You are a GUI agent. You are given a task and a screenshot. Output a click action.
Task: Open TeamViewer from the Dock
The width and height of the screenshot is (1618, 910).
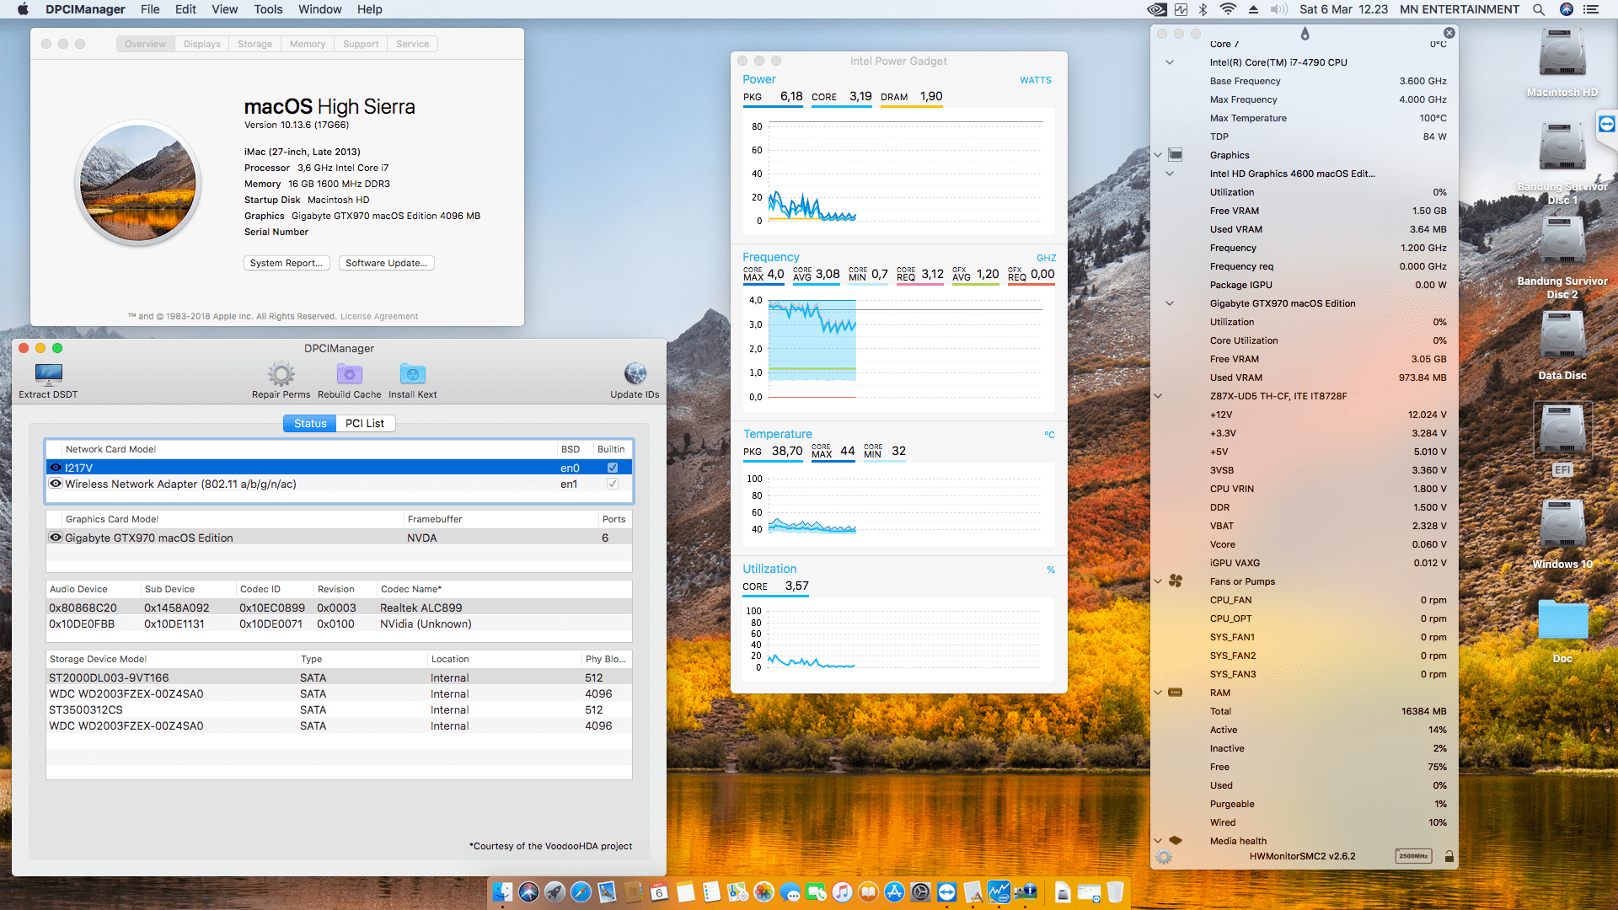[x=946, y=891]
